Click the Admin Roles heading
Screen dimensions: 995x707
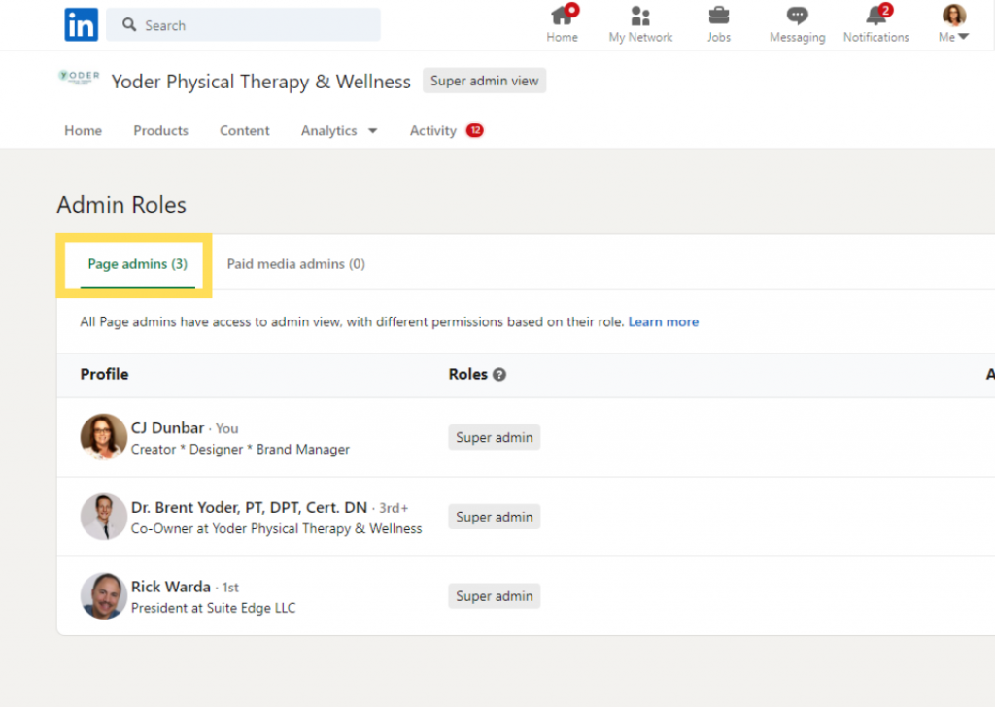click(121, 205)
